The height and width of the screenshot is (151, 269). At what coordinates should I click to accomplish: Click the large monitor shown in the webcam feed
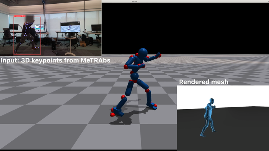70,27
